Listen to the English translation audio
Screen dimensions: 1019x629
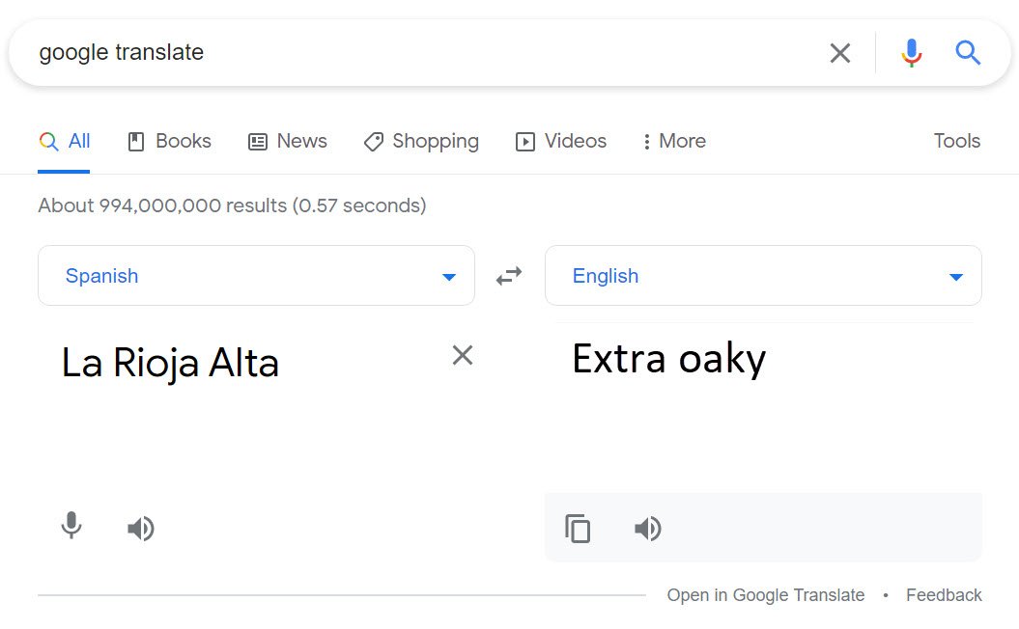coord(647,529)
